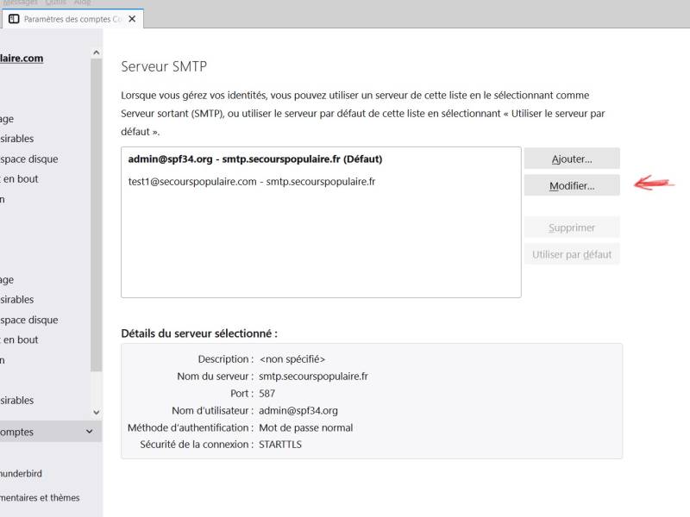Open first 'en bout' sidebar item

click(x=19, y=179)
